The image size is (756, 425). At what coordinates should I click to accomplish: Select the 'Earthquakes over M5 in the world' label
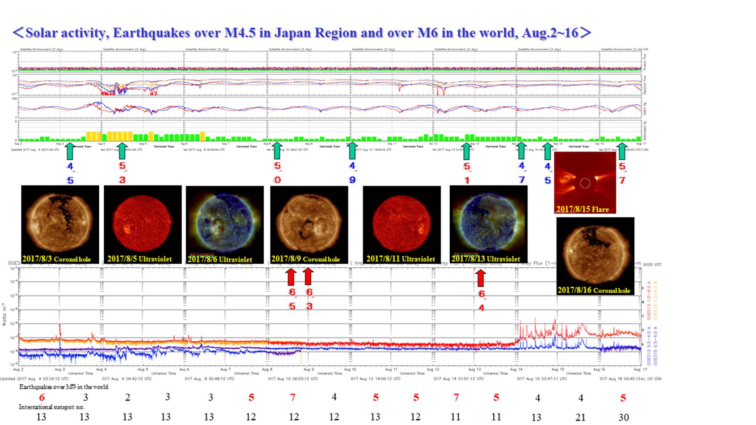63,387
